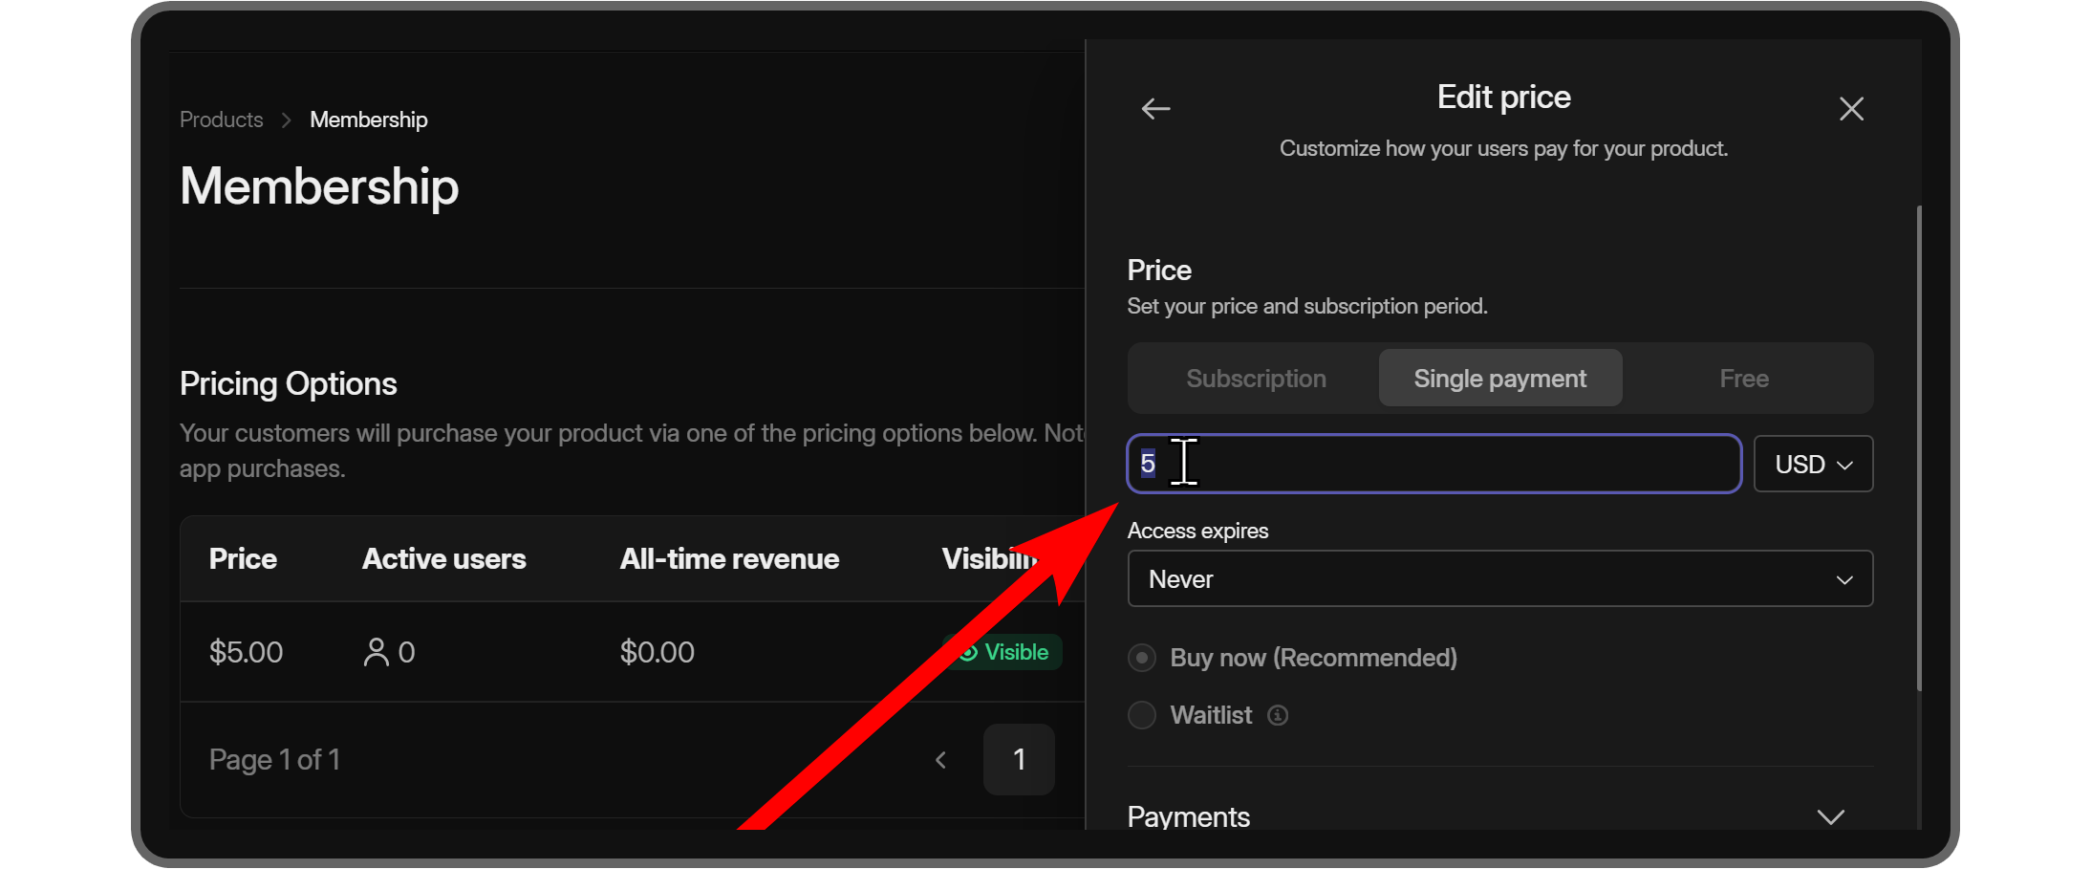Click the info icon next to Waitlist
The height and width of the screenshot is (869, 2091).
tap(1278, 714)
